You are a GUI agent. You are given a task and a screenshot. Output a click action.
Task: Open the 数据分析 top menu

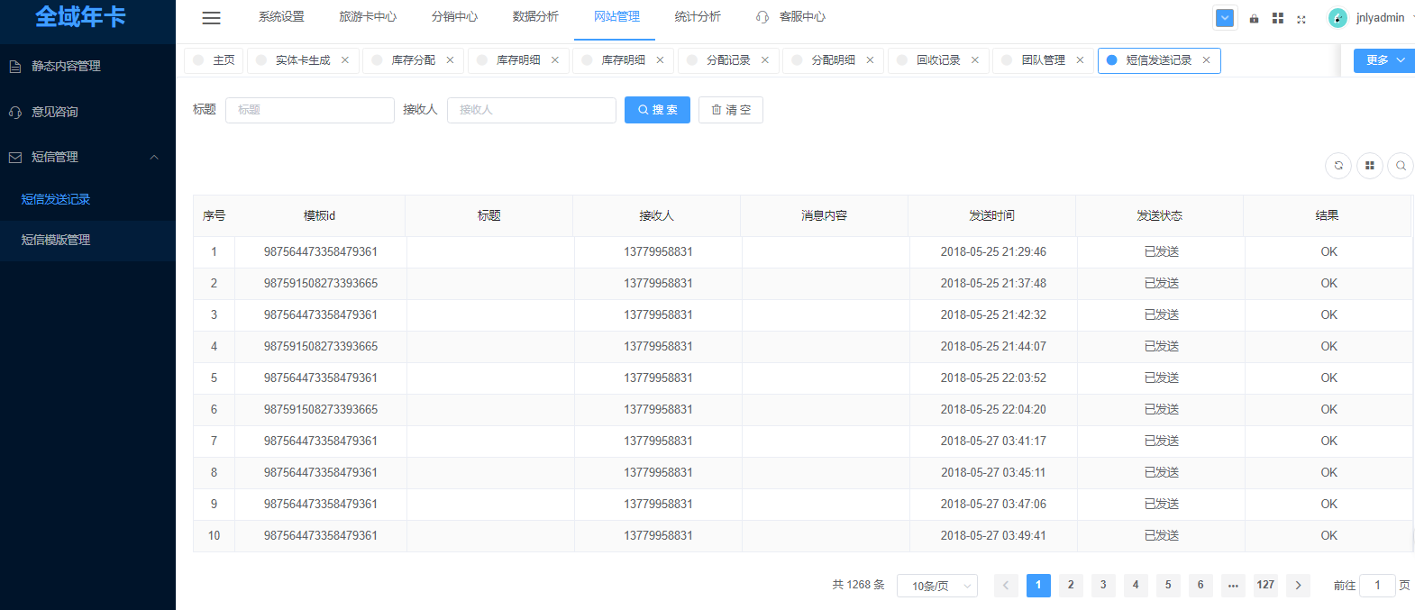[535, 17]
